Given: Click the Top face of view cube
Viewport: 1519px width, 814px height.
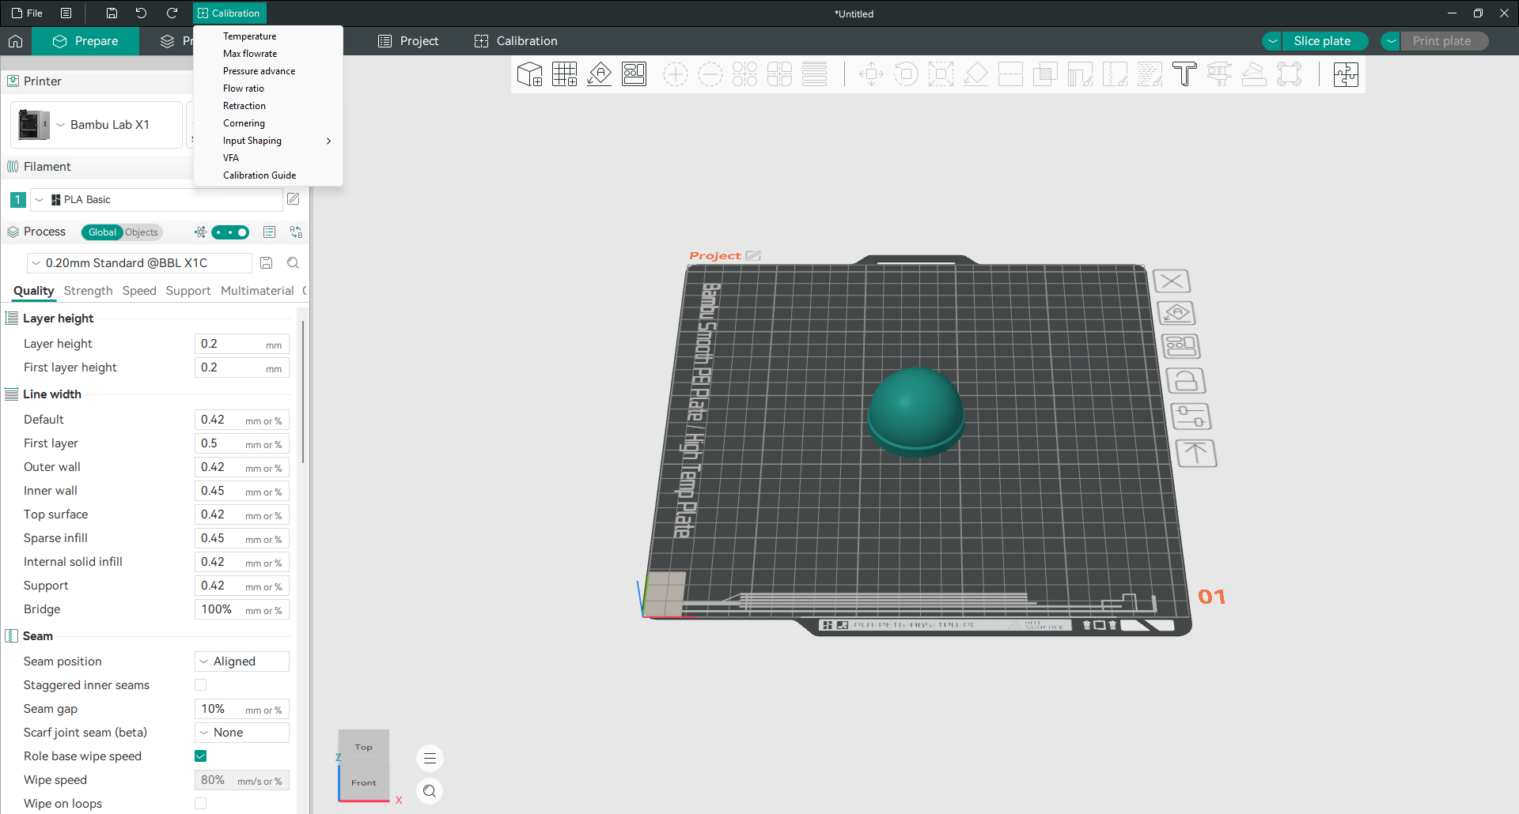Looking at the screenshot, I should [x=364, y=745].
